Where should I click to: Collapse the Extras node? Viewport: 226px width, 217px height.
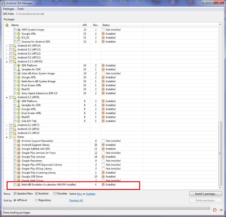pos(7,137)
